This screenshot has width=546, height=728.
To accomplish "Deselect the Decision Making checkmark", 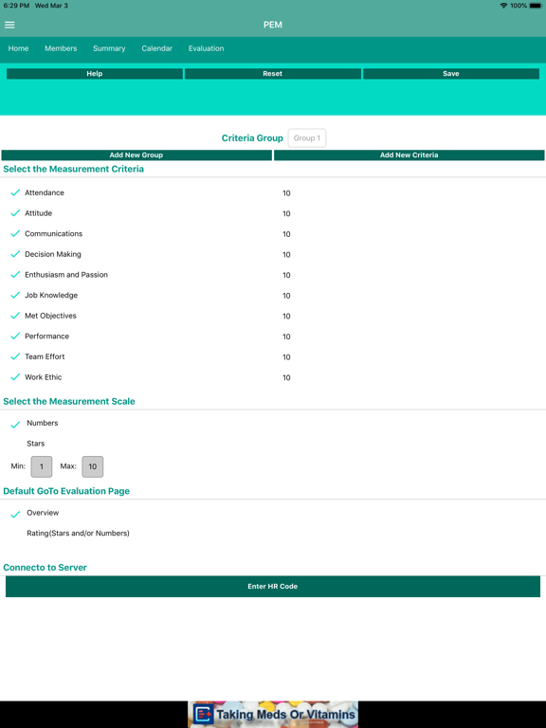I will (x=15, y=254).
